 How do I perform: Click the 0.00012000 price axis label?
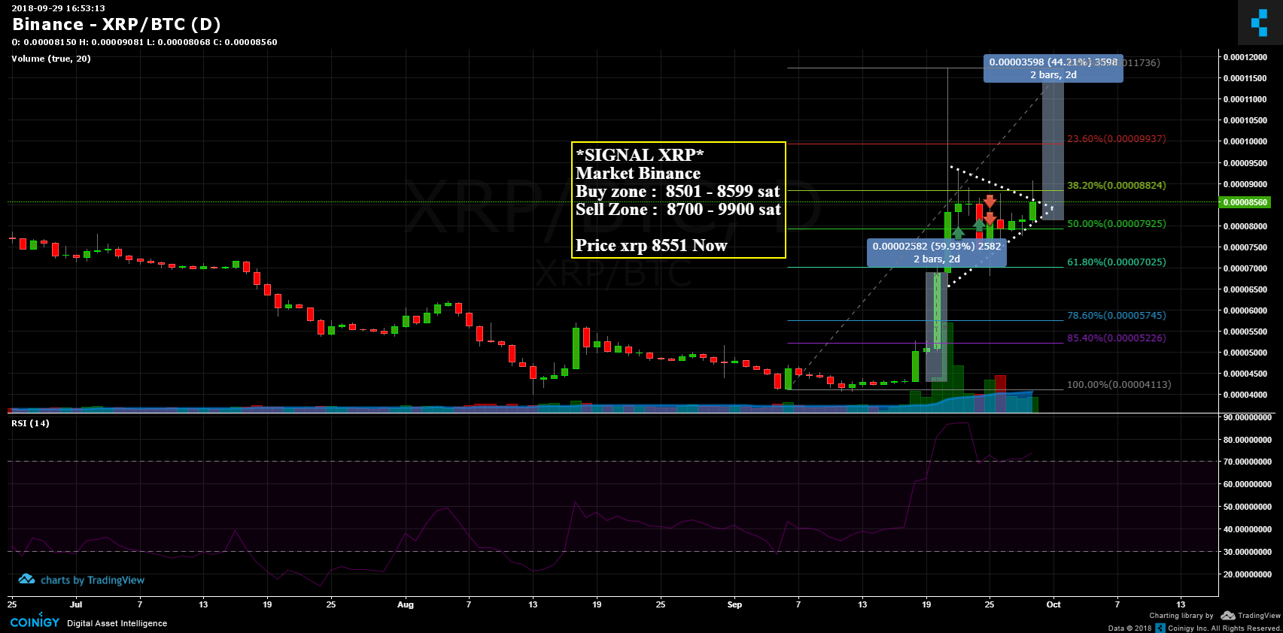coord(1245,57)
